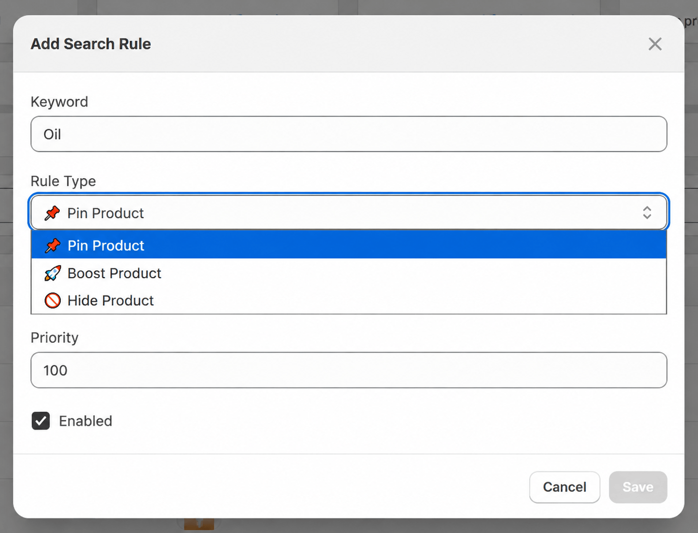Screen dimensions: 698x533
Task: Click the Keyword field containing Oil
Action: (x=349, y=134)
